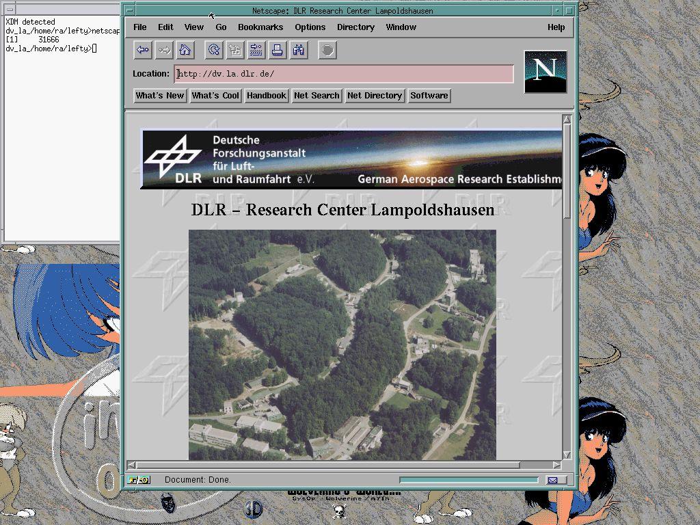700x525 pixels.
Task: Click the Find binoculars icon
Action: [298, 50]
